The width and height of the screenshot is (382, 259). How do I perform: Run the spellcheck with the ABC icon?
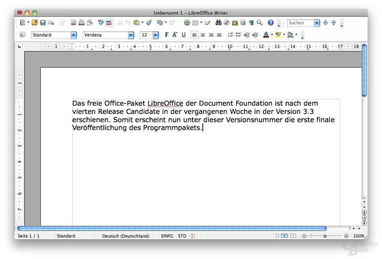point(101,22)
